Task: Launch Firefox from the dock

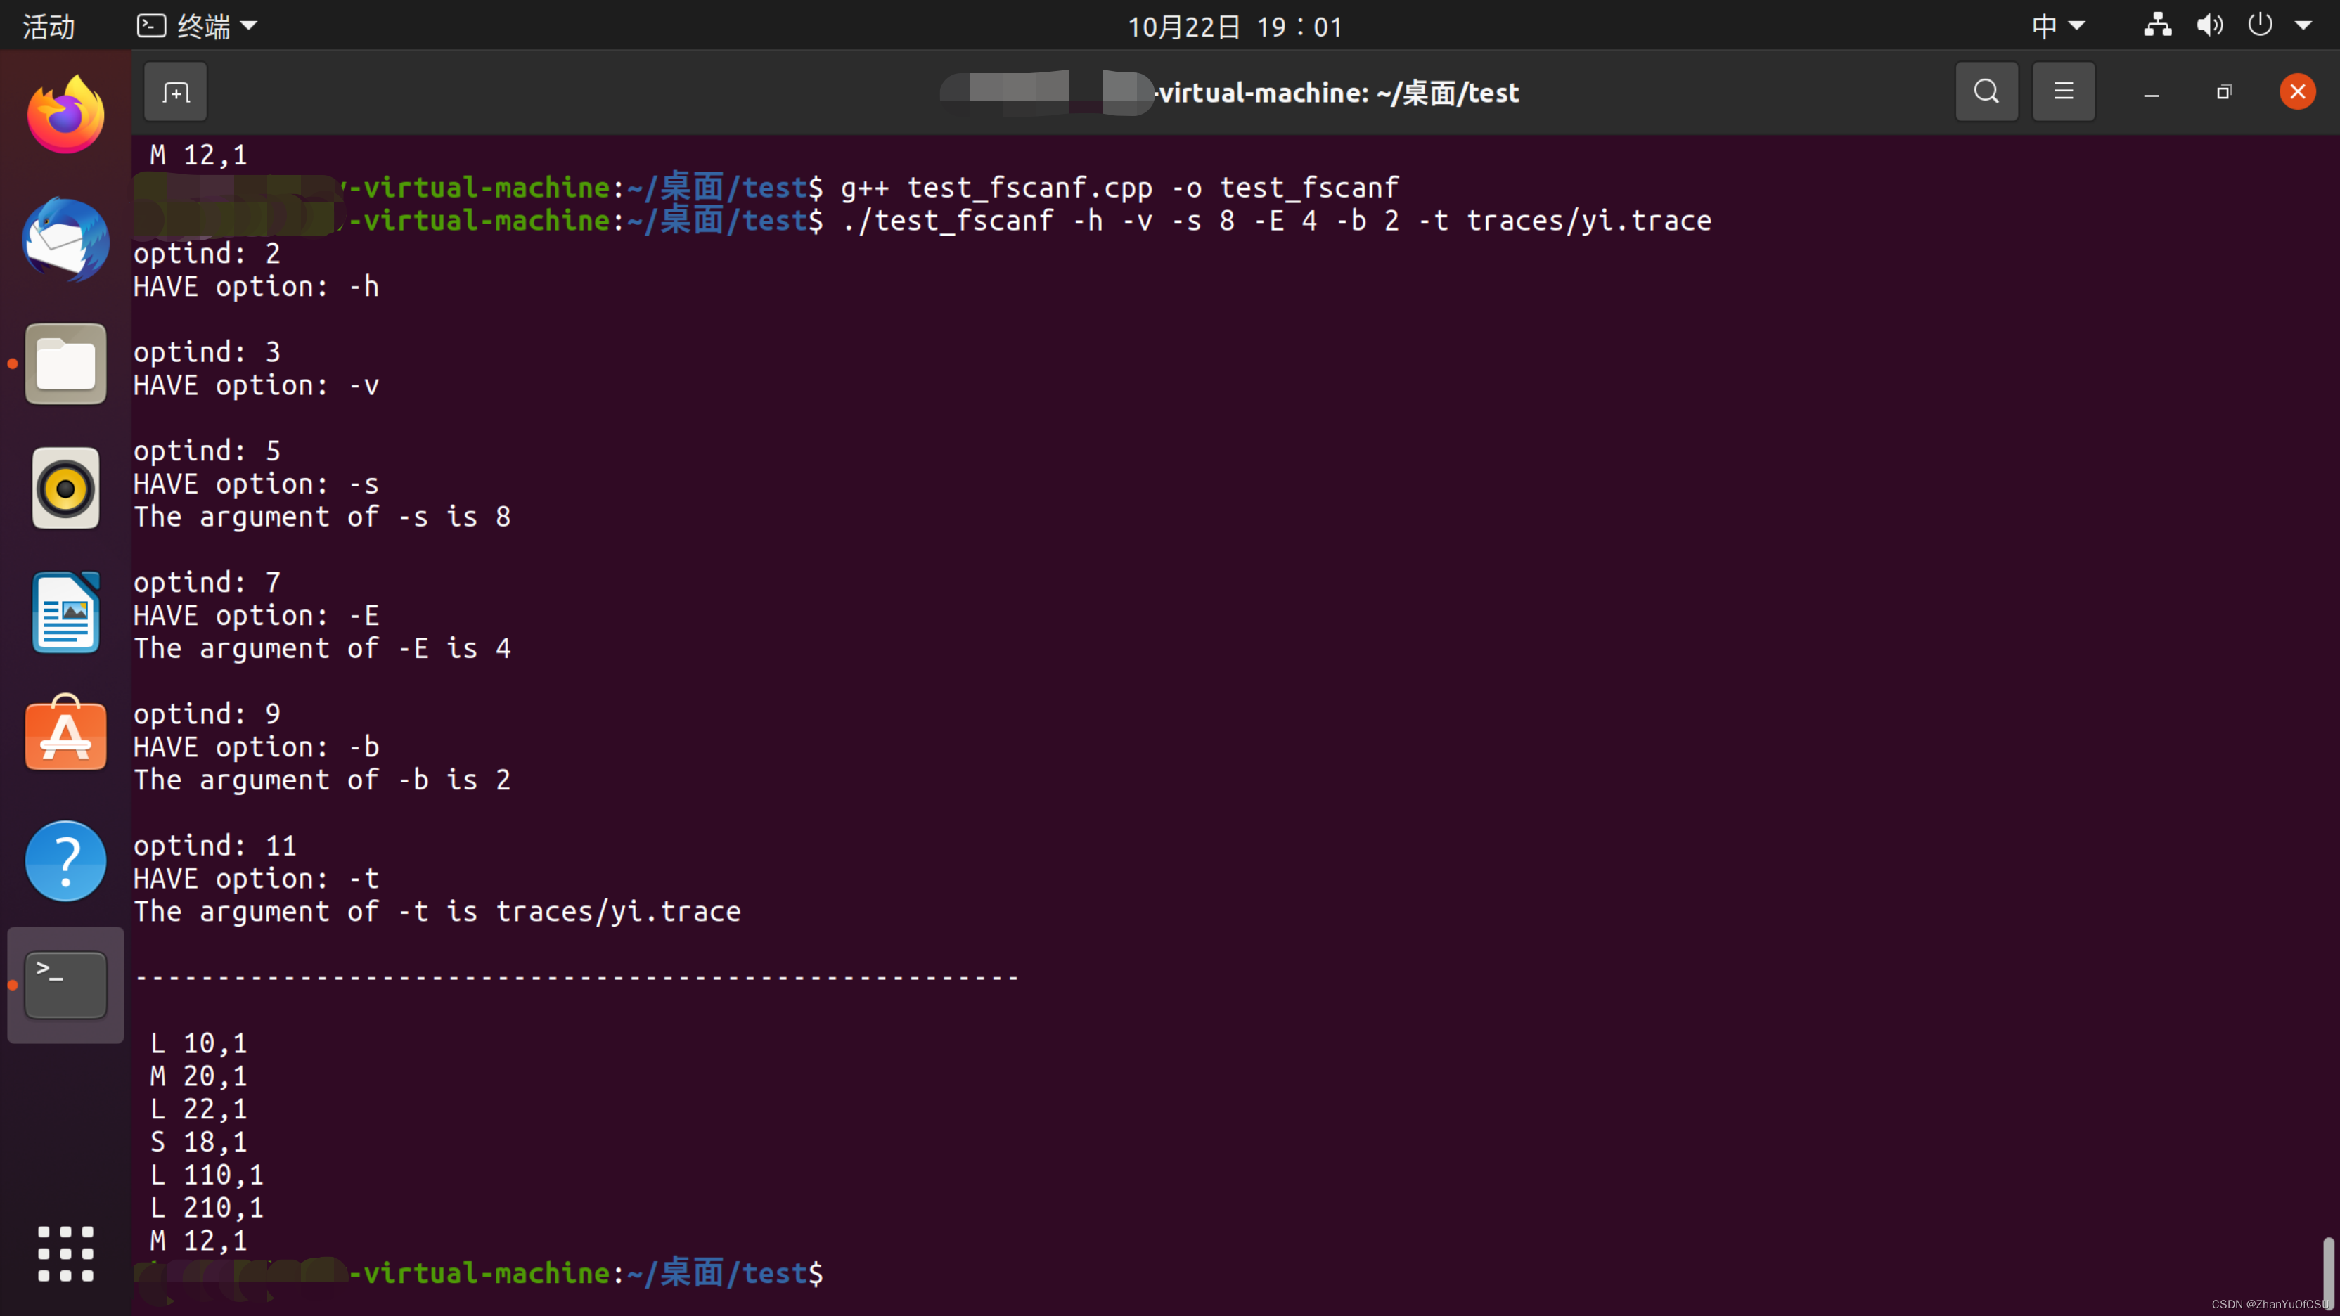Action: [65, 115]
